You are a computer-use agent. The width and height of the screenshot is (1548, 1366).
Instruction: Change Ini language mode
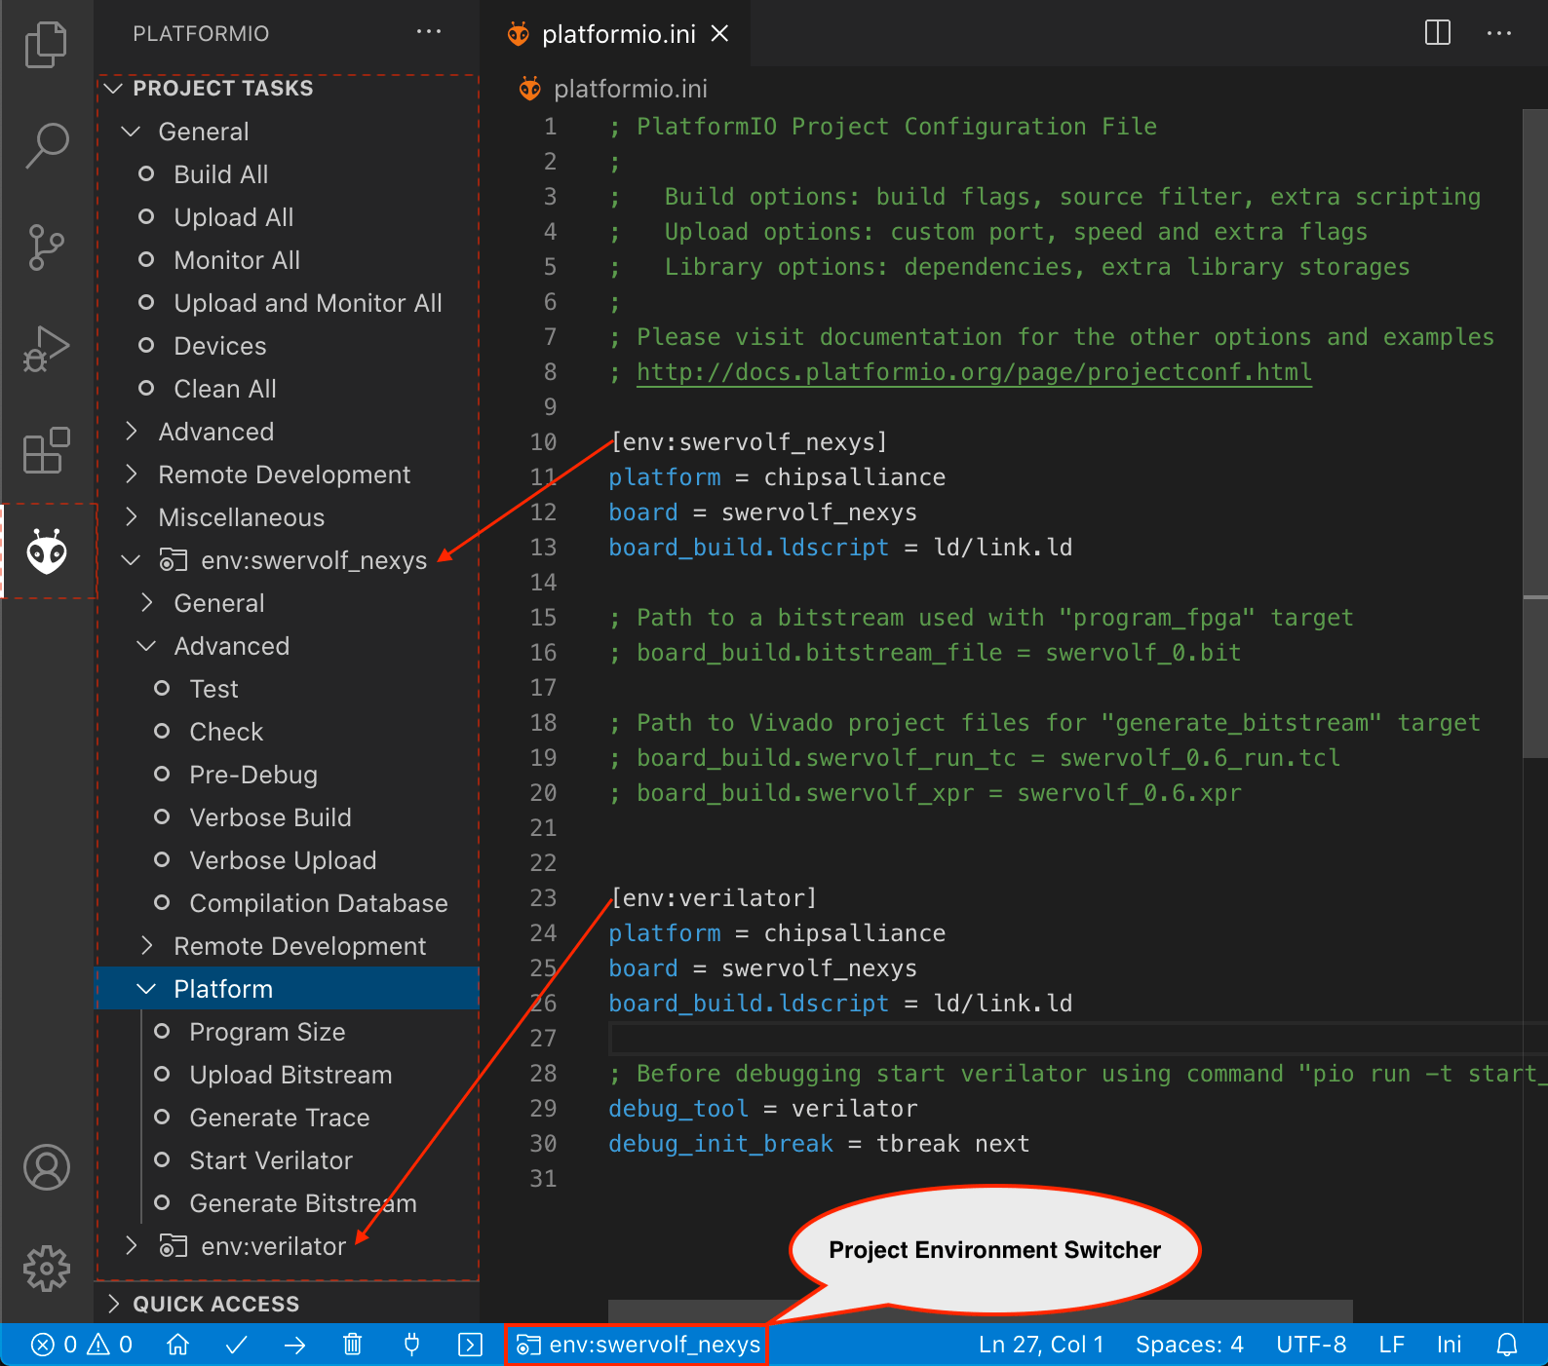tap(1449, 1345)
